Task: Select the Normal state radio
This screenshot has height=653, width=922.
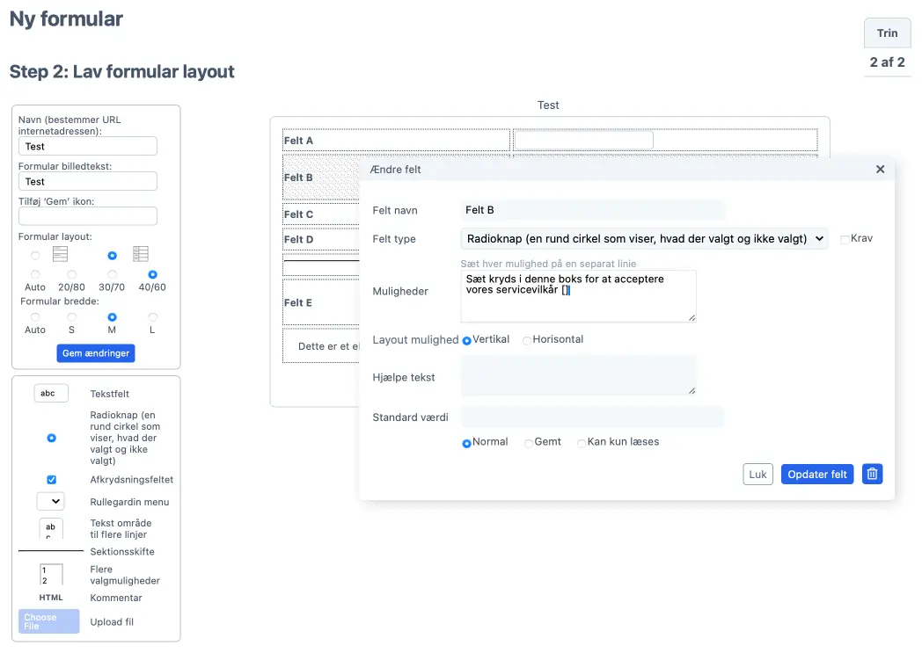Action: click(x=467, y=443)
